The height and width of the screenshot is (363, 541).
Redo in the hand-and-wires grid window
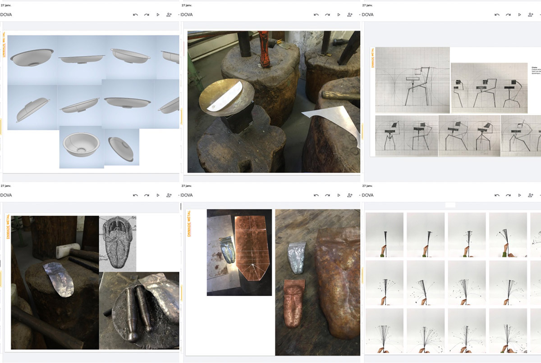508,195
